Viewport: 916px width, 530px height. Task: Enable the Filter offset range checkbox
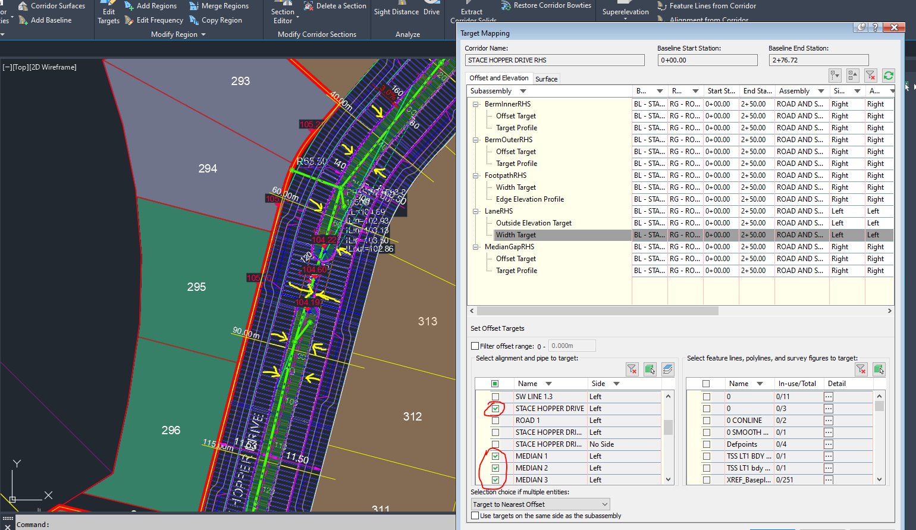[x=475, y=345]
